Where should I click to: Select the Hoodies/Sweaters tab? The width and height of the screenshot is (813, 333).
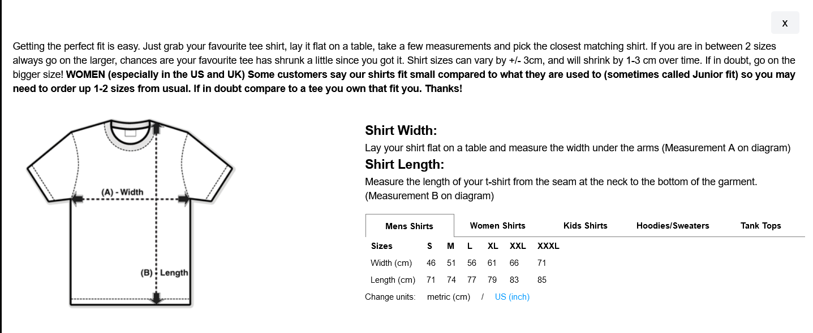pos(672,225)
